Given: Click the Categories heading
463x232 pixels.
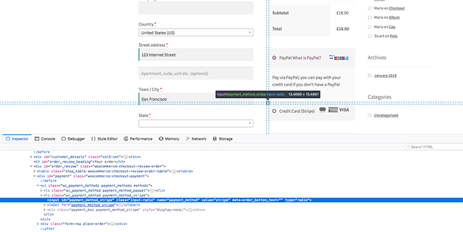Looking at the screenshot, I should coord(379,97).
